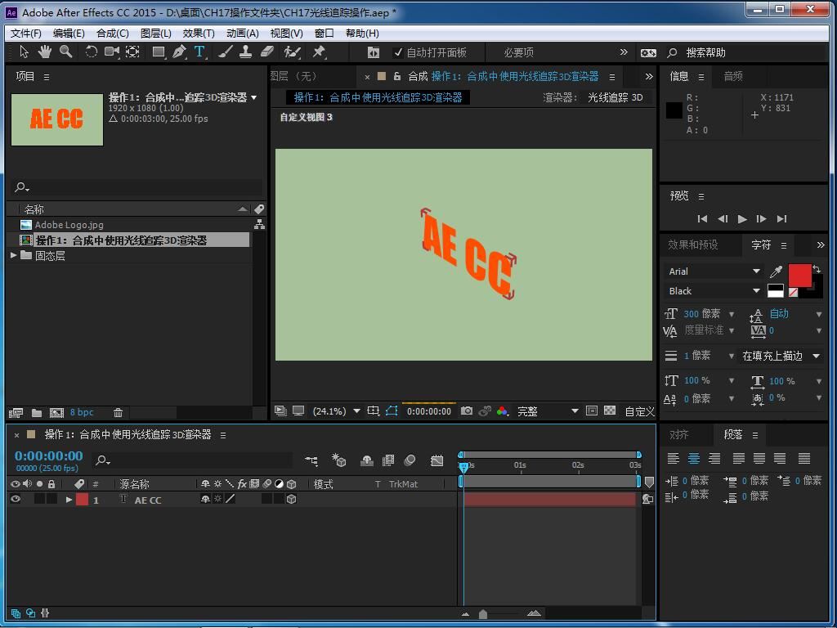Screen dimensions: 837x628
Task: Select the Hand tool
Action: click(44, 52)
